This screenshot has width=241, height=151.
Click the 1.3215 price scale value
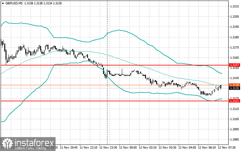[235, 6]
